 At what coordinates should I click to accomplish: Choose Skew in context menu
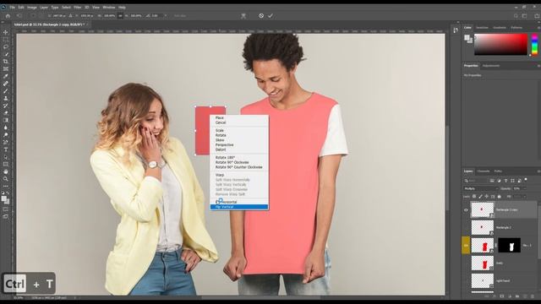pyautogui.click(x=239, y=140)
